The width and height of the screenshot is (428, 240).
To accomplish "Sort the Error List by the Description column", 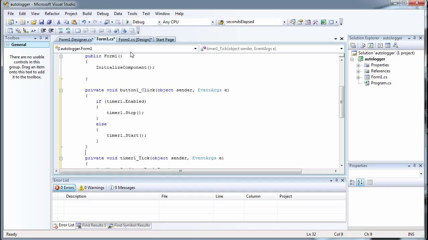I will pyautogui.click(x=112, y=196).
